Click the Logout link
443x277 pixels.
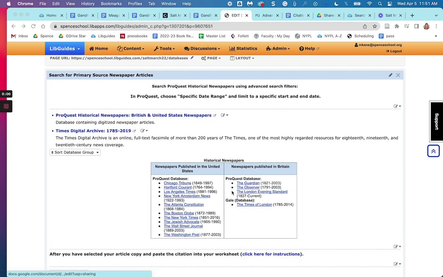(394, 51)
